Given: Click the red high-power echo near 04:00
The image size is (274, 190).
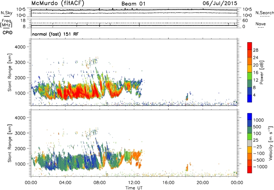Looking at the screenshot, I should point(65,93).
